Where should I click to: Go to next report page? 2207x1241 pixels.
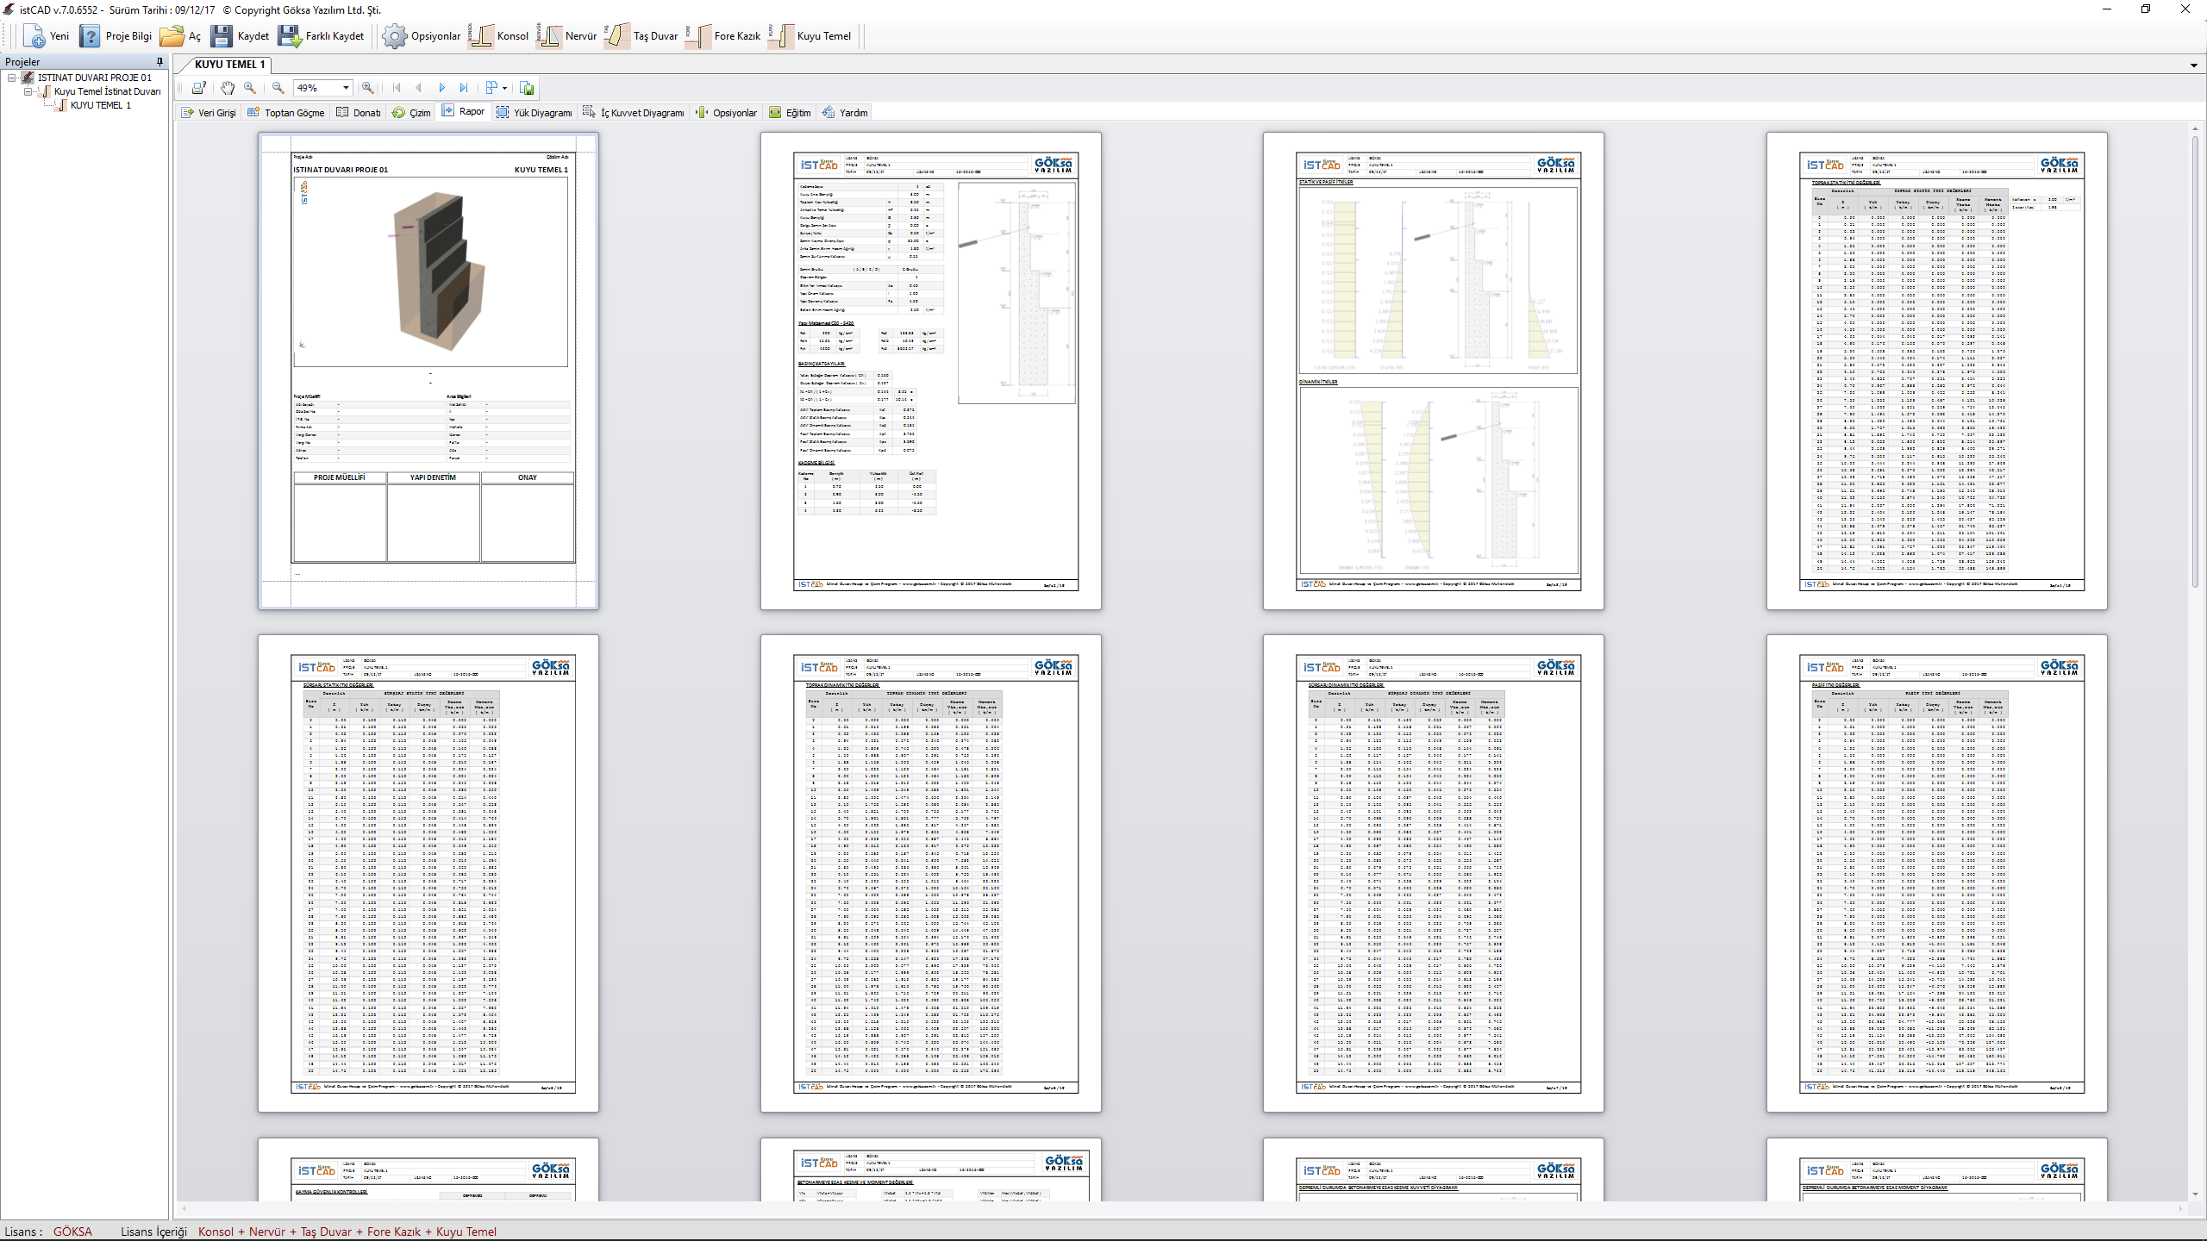pos(442,88)
